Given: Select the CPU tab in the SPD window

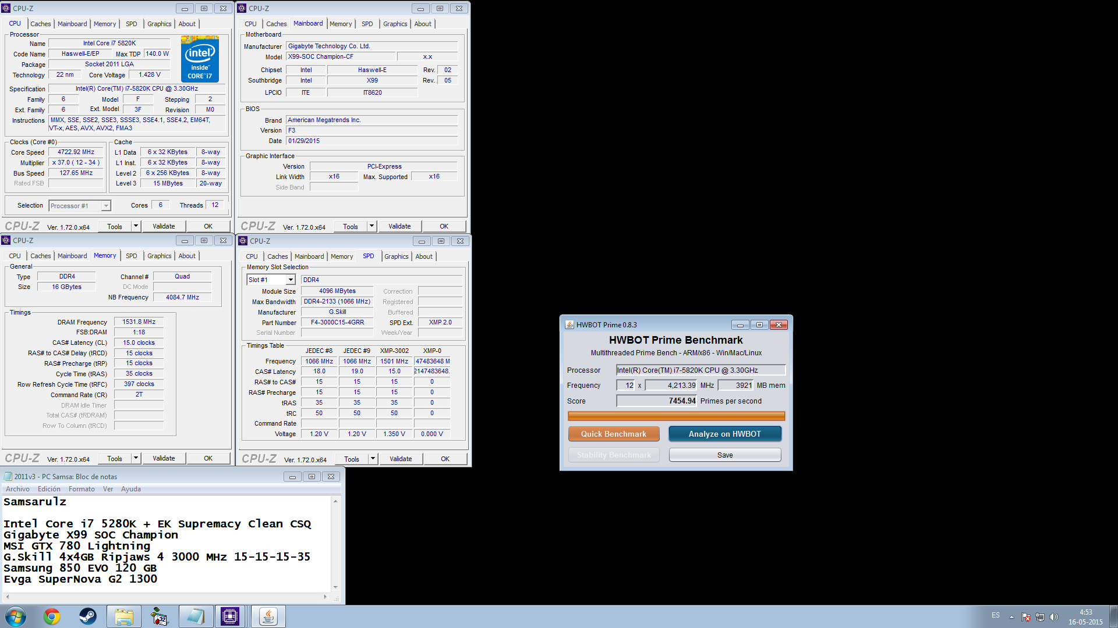Looking at the screenshot, I should coord(252,256).
